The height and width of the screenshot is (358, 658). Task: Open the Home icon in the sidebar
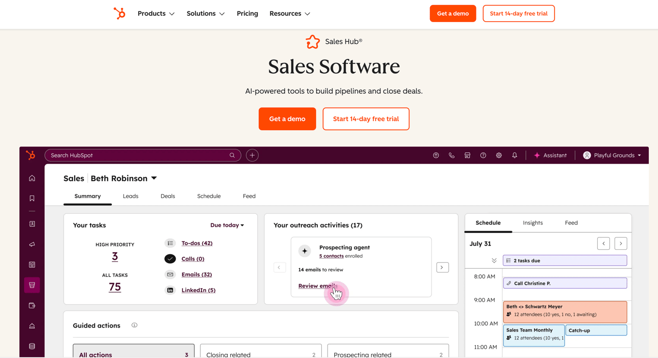click(32, 178)
